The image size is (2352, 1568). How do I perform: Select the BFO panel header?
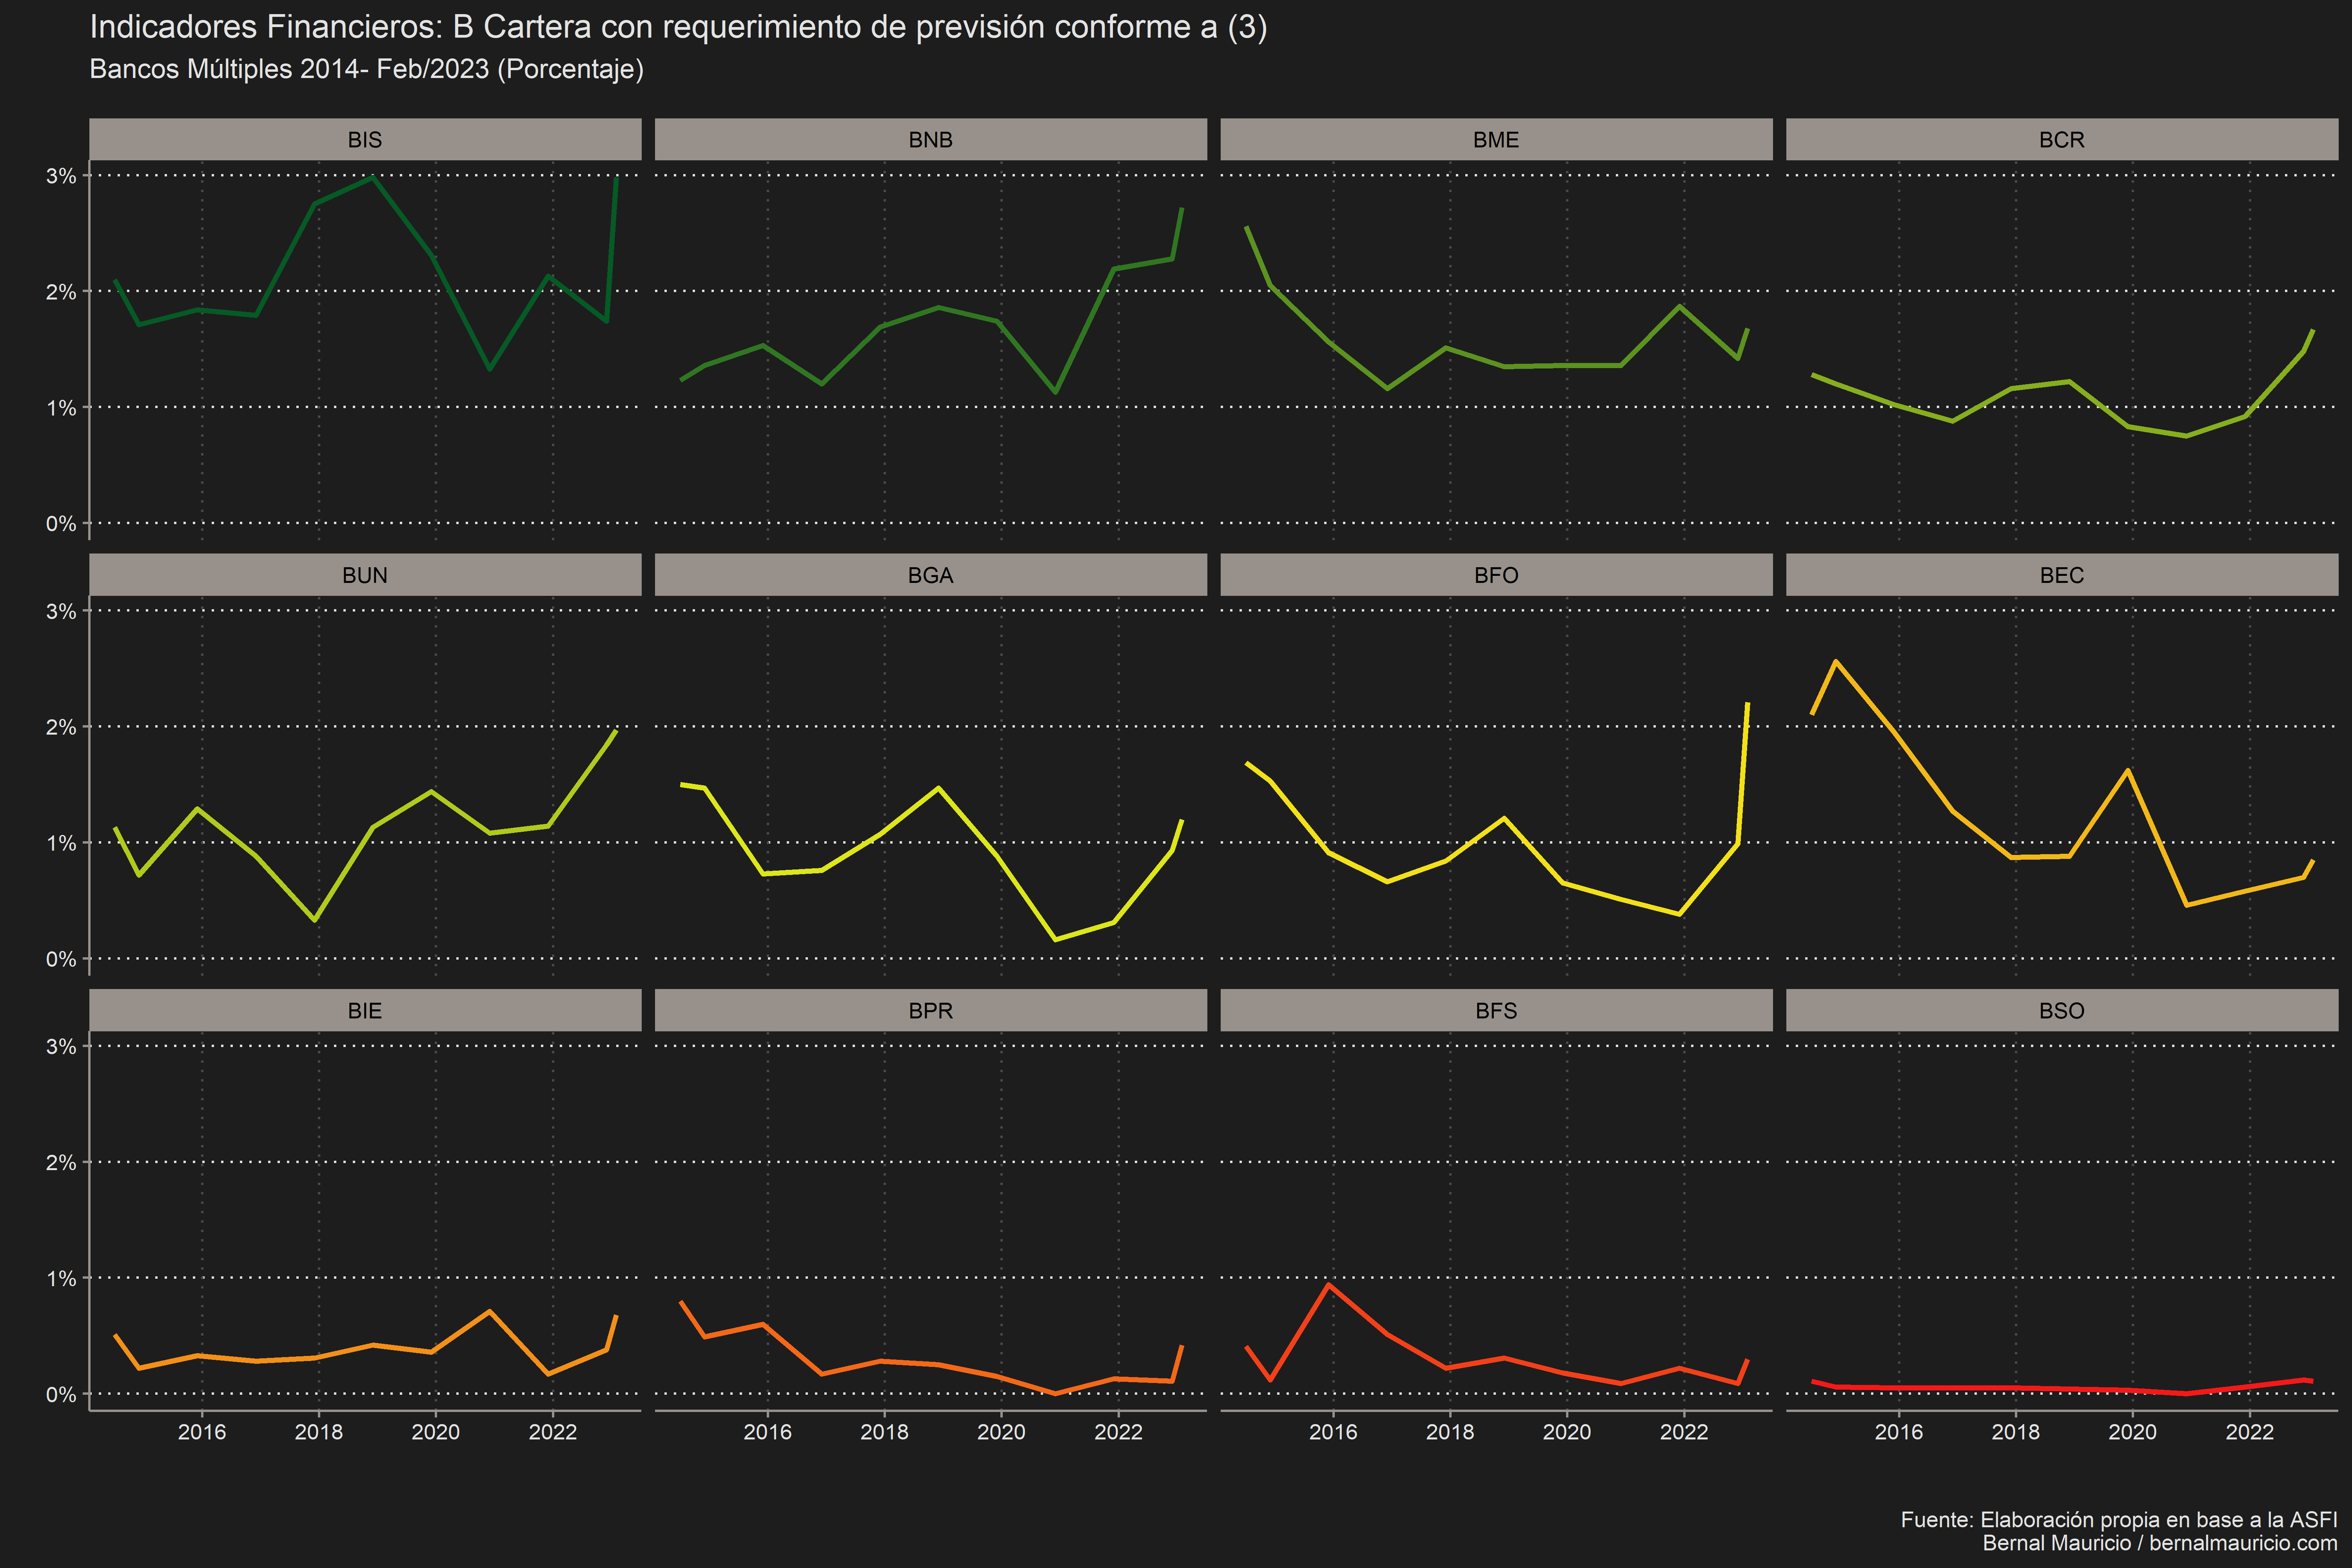click(1496, 575)
